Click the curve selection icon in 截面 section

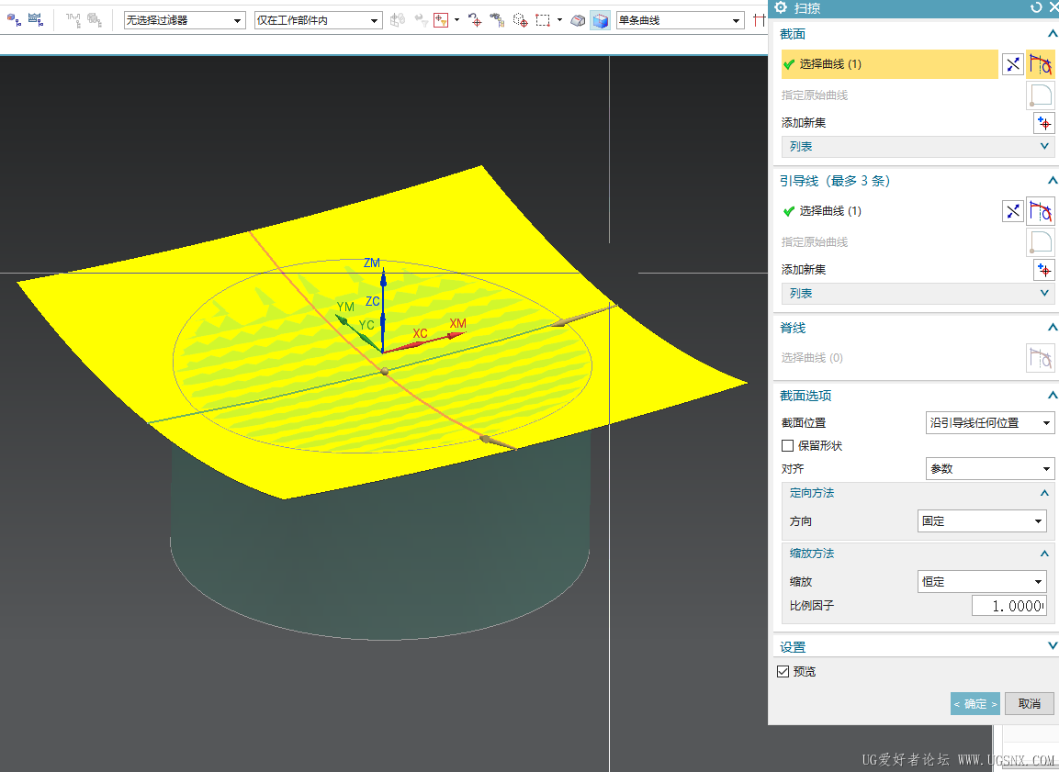click(x=1040, y=64)
